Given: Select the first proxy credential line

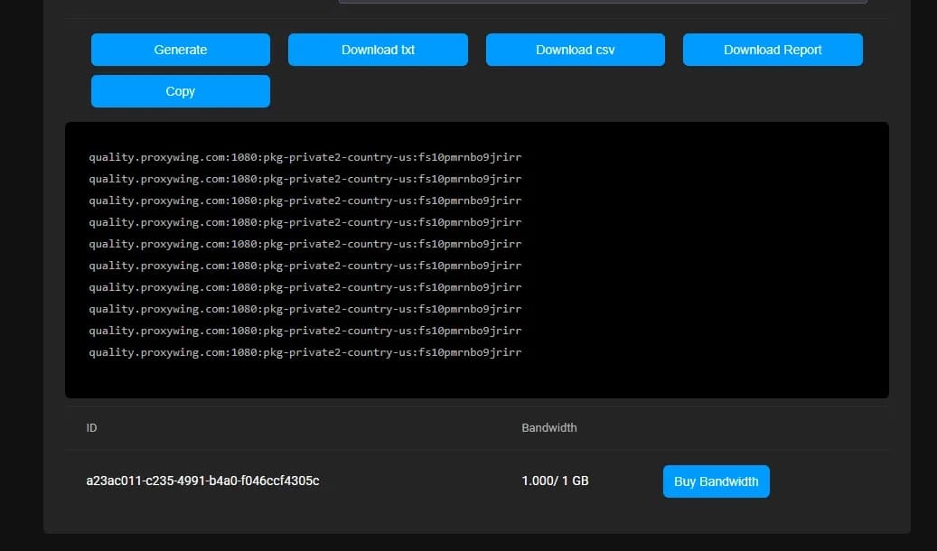Looking at the screenshot, I should click(305, 156).
